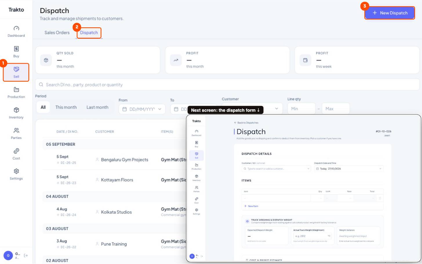Click the 04 AUGUST group header
422x264 pixels.
(57, 196)
